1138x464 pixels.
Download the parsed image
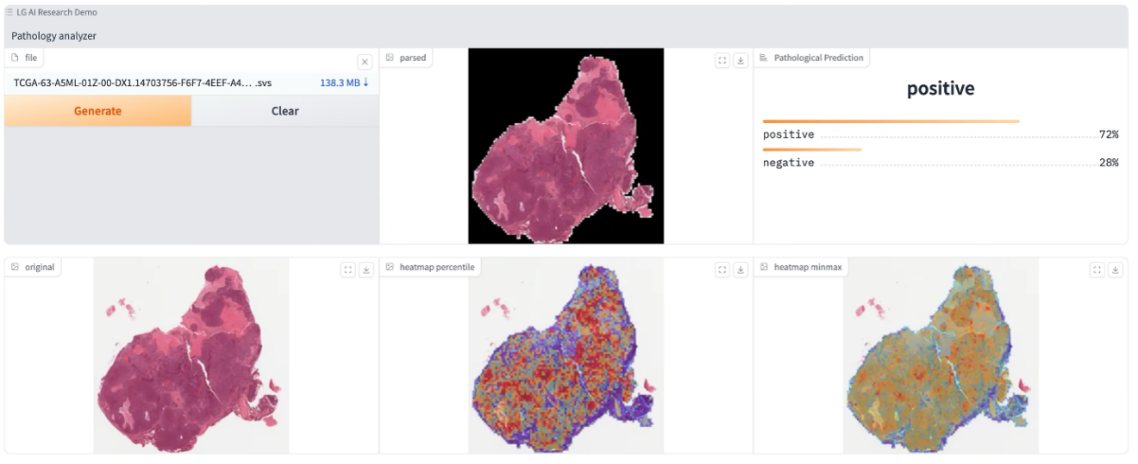740,60
